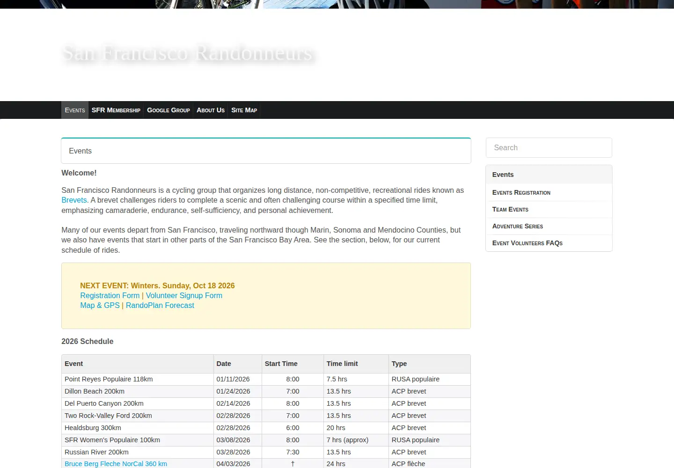
Task: Follow the Brevets link in the welcome text
Action: (x=75, y=200)
